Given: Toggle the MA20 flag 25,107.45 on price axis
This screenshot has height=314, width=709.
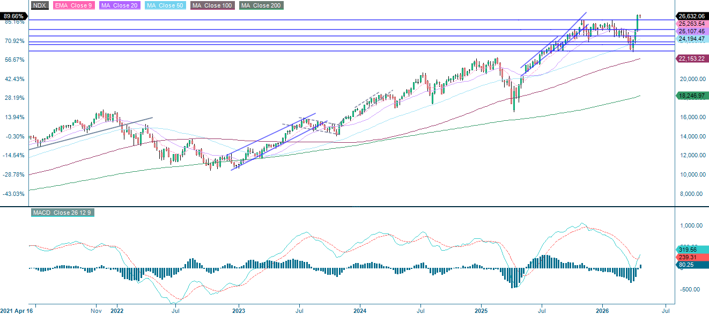Looking at the screenshot, I should 692,32.
